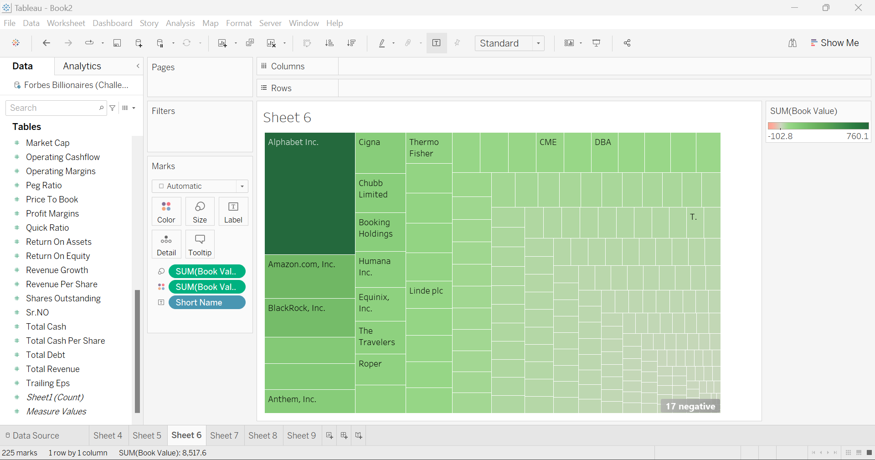
Task: Collapse the Data pane with chevron
Action: point(138,66)
